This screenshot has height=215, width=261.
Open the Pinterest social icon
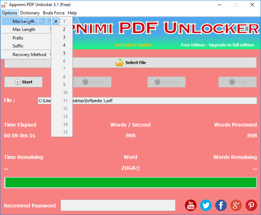pos(251,205)
